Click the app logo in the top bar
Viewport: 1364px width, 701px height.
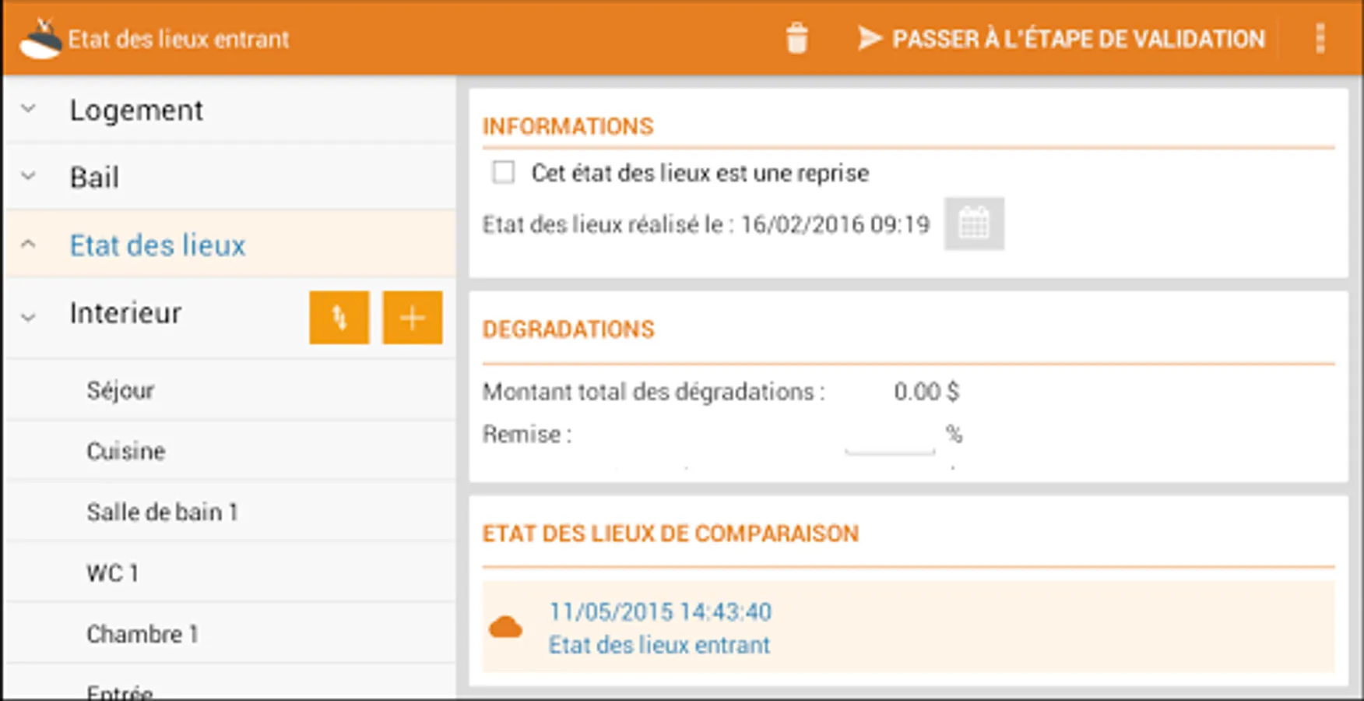(x=40, y=37)
